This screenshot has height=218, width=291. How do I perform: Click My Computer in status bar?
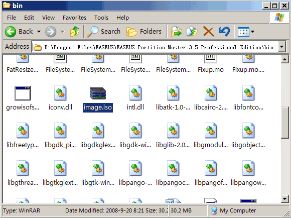[x=234, y=210]
